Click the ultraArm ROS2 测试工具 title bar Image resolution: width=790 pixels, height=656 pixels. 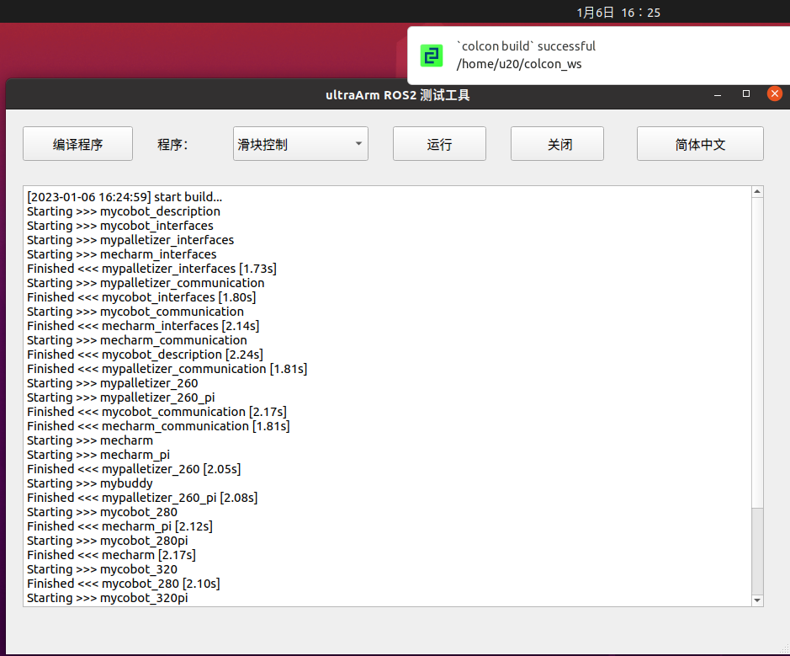397,95
